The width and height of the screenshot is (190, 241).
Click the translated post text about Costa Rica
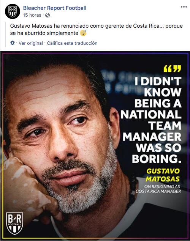(x=96, y=29)
